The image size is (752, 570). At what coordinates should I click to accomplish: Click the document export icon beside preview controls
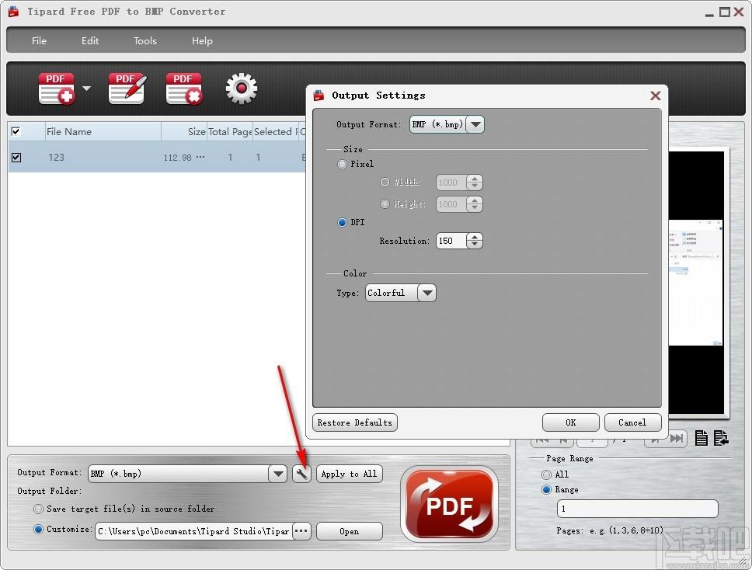click(721, 438)
